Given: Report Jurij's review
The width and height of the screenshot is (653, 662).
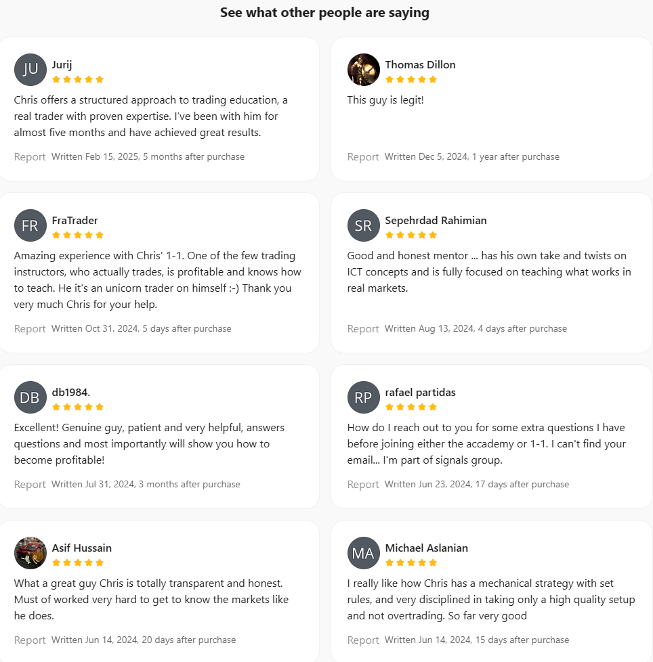Looking at the screenshot, I should [30, 156].
